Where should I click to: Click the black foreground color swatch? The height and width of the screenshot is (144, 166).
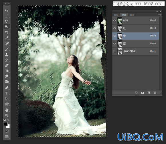[5, 124]
